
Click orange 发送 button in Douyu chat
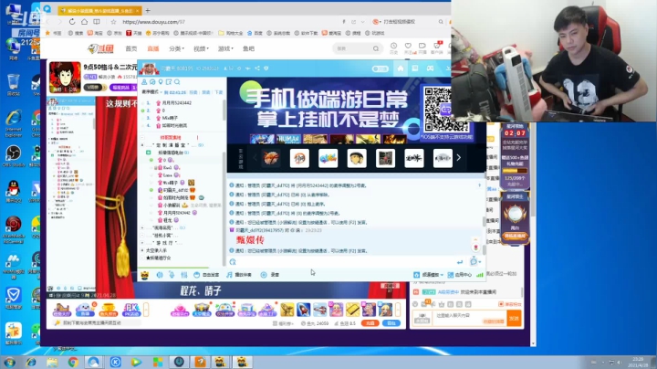tap(514, 318)
